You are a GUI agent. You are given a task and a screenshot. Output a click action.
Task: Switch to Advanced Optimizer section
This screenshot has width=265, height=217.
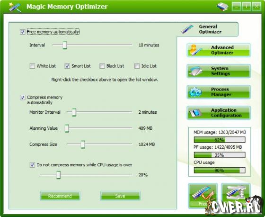tap(219, 50)
